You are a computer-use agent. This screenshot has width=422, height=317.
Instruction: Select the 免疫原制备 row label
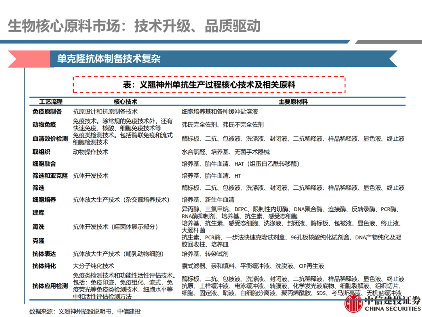coord(47,112)
